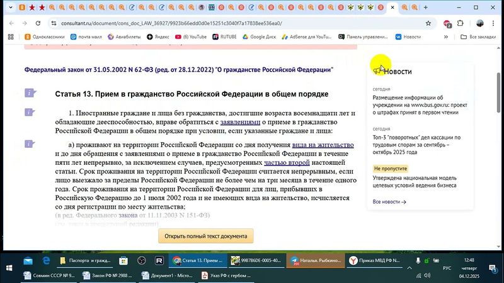Click the scrollbar down arrow

pyautogui.click(x=498, y=247)
